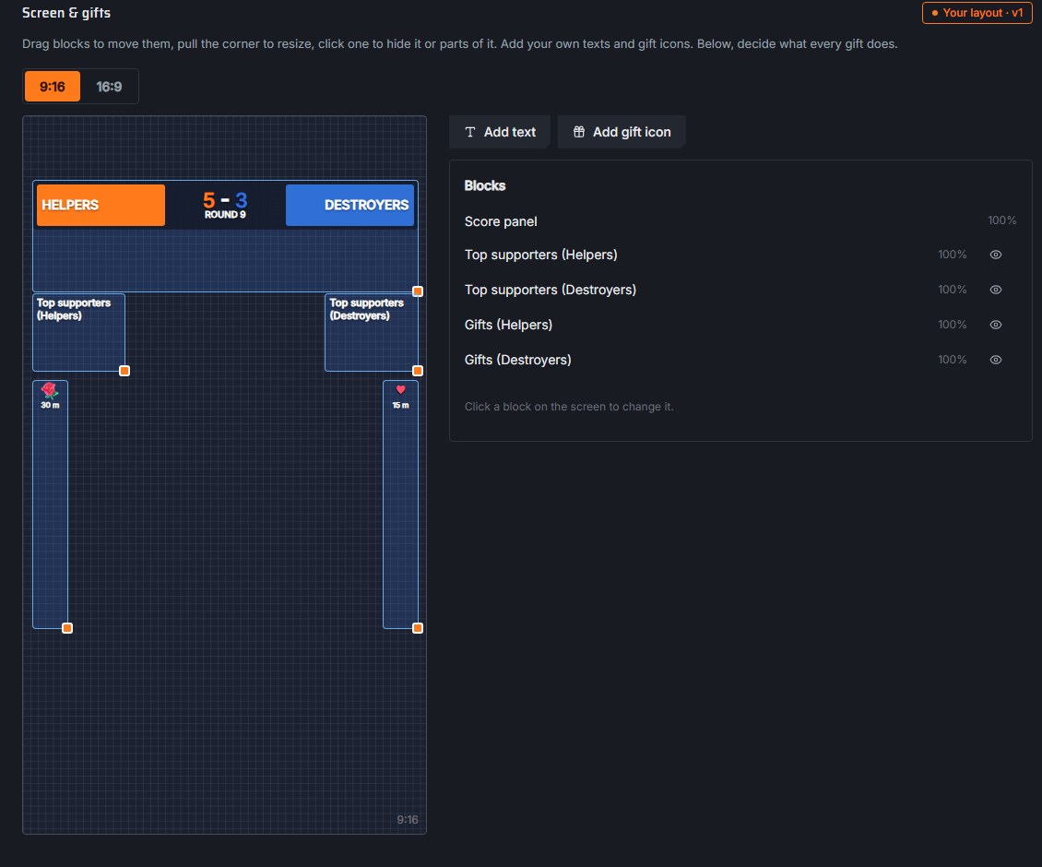The image size is (1042, 867).
Task: Click resize handle of Destroyers gifts column
Action: tap(418, 628)
